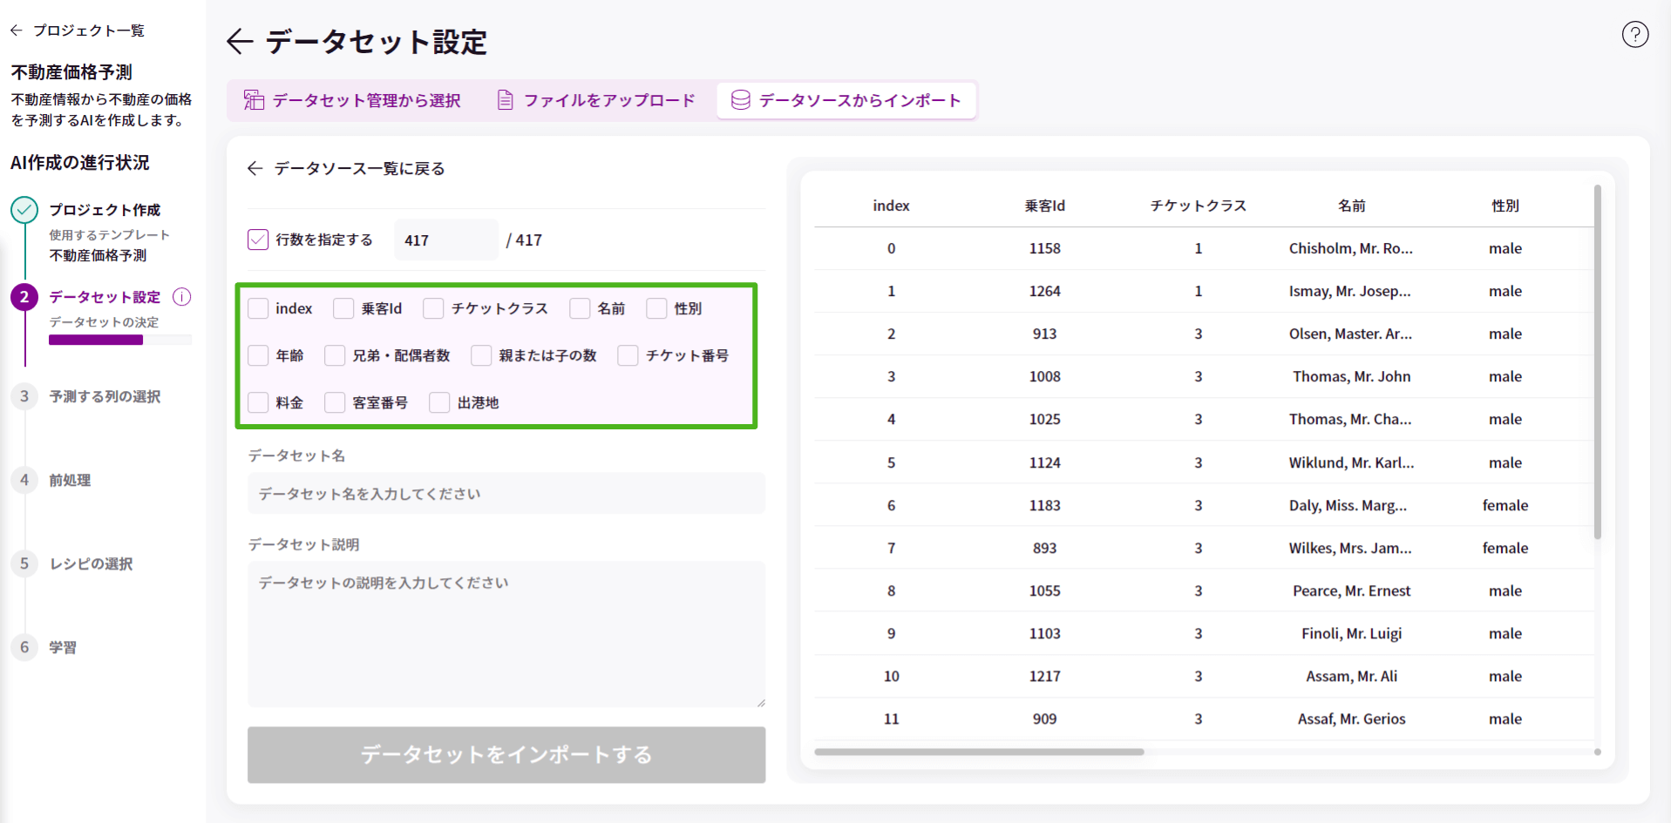Viewport: 1671px width, 823px height.
Task: Click step 2 circle icon in progress list
Action: pyautogui.click(x=24, y=297)
